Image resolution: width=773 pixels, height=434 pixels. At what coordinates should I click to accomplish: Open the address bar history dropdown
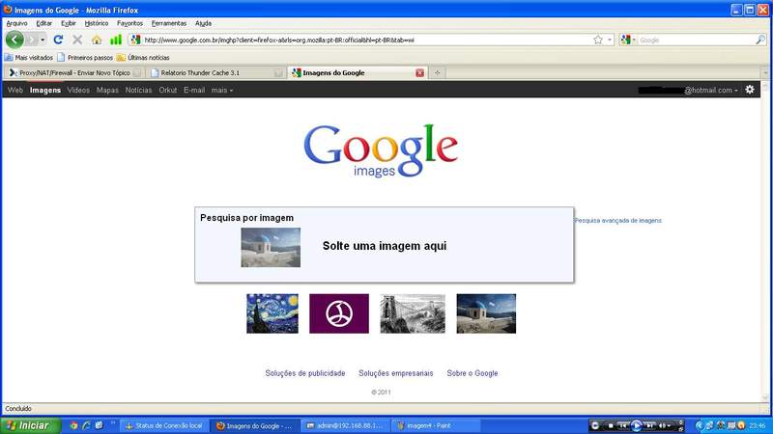[610, 40]
